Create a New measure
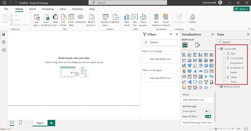The width and height of the screenshot is (251, 131). [x=156, y=20]
